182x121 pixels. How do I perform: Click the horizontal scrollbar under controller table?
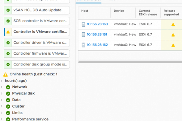(130, 62)
